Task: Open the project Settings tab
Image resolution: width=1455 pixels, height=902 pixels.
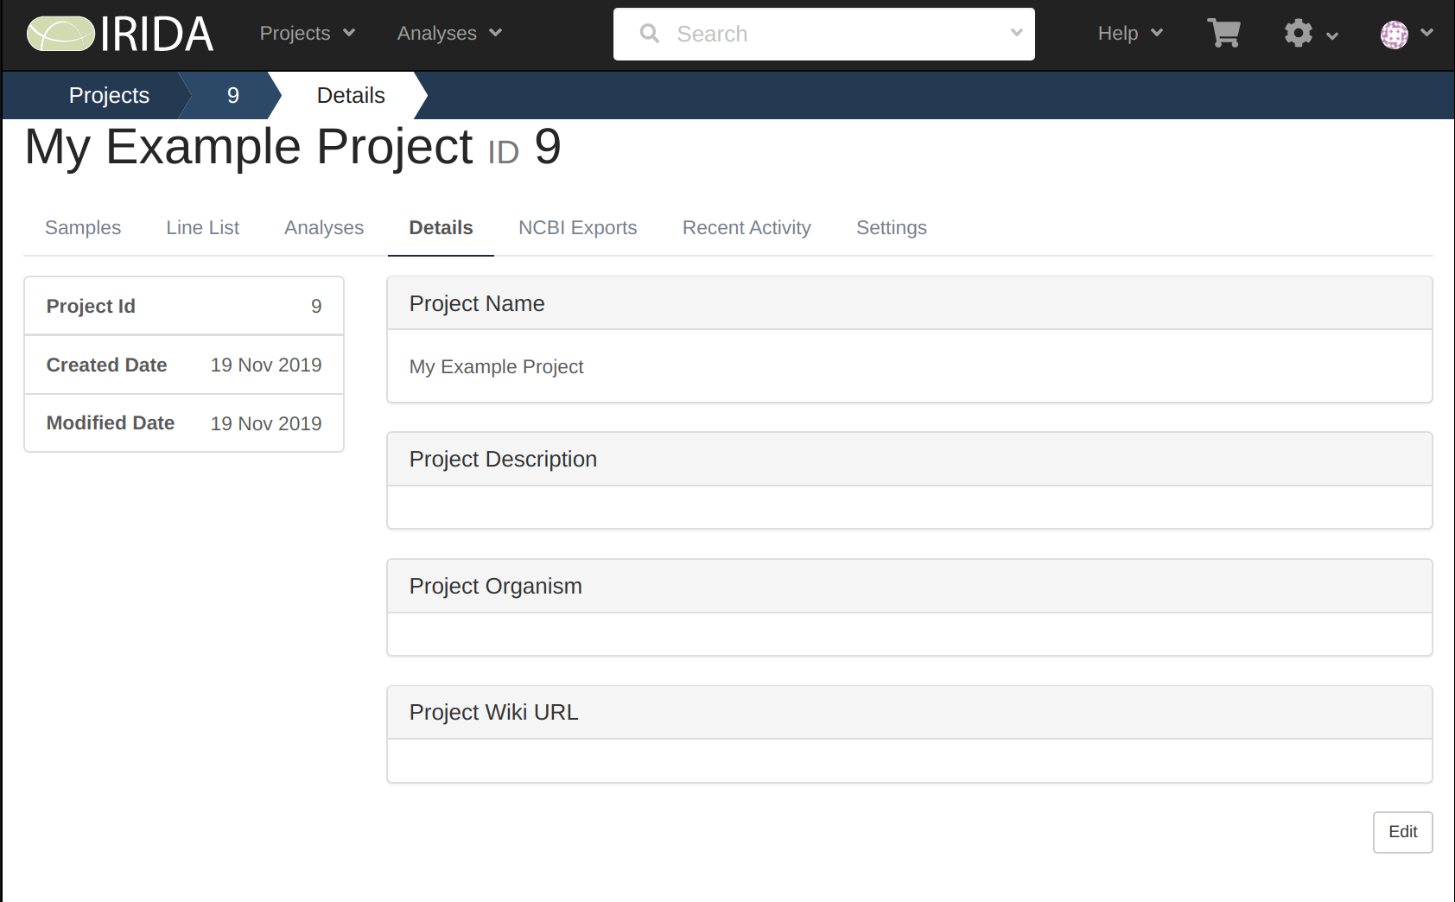Action: pos(891,227)
